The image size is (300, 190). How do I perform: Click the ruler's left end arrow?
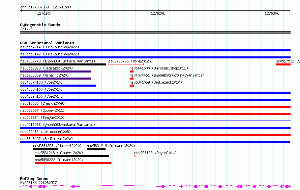tap(21, 11)
